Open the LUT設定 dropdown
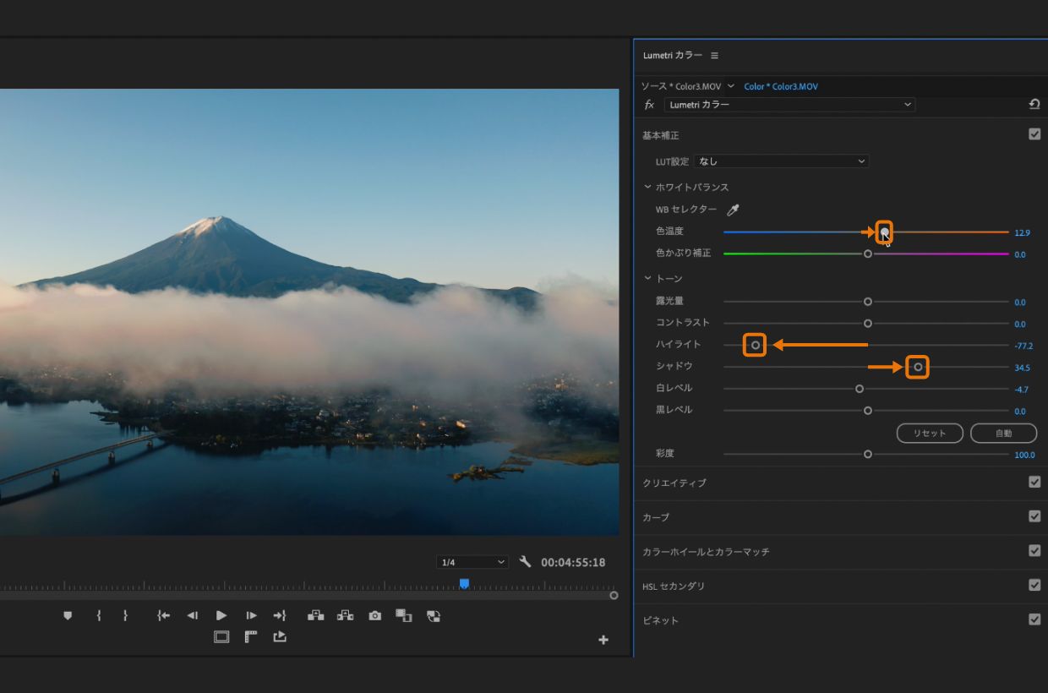The width and height of the screenshot is (1048, 693). [x=781, y=161]
